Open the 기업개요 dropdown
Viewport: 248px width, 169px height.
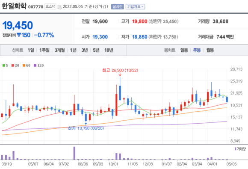[x=135, y=7]
